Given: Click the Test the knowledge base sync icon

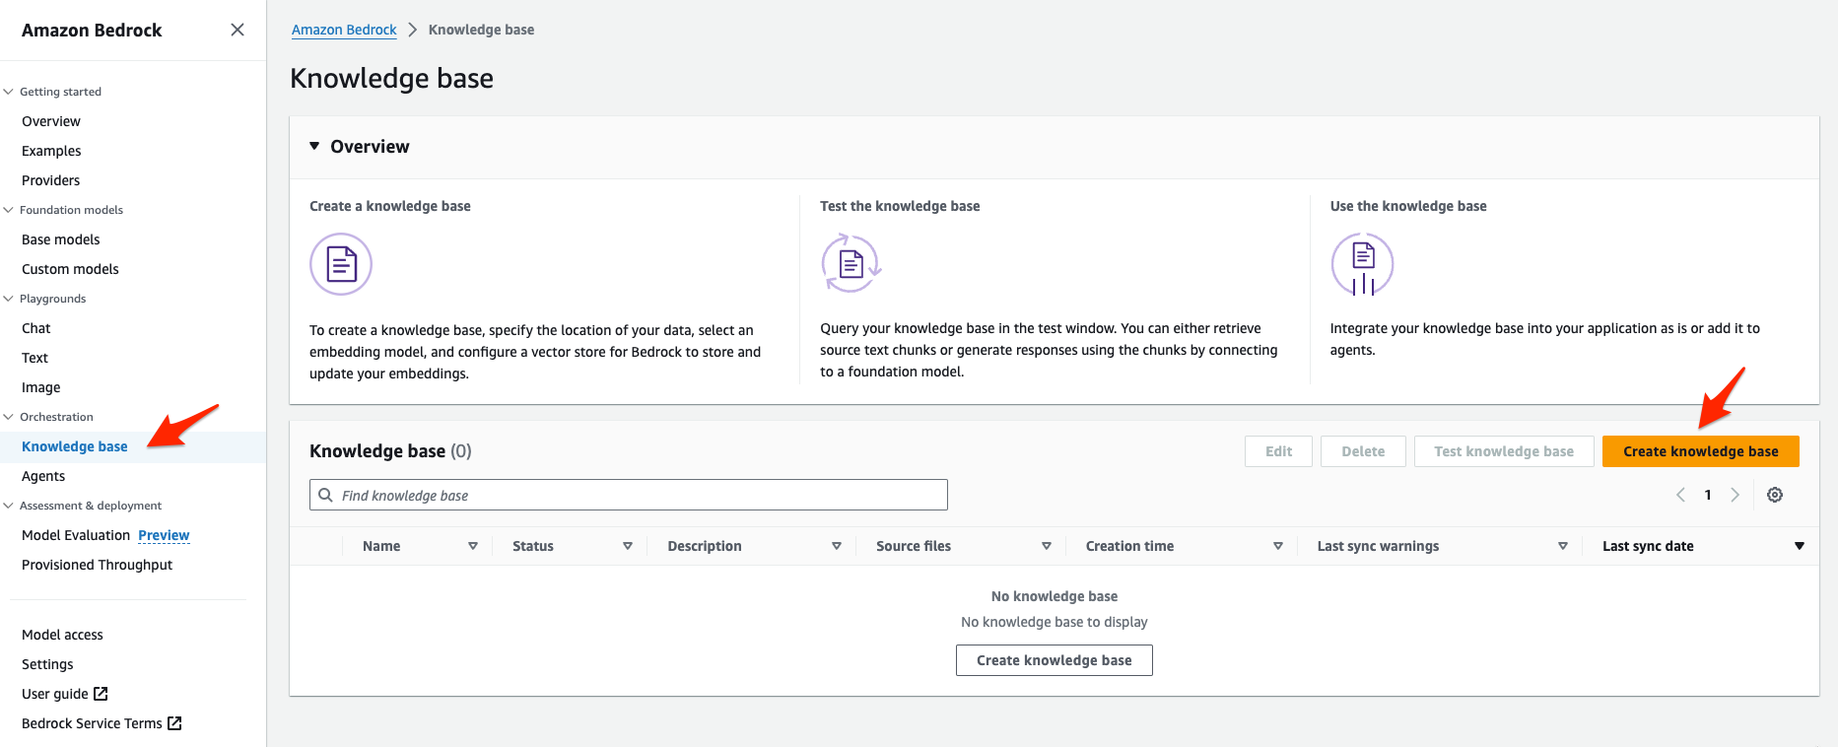Looking at the screenshot, I should click(851, 263).
